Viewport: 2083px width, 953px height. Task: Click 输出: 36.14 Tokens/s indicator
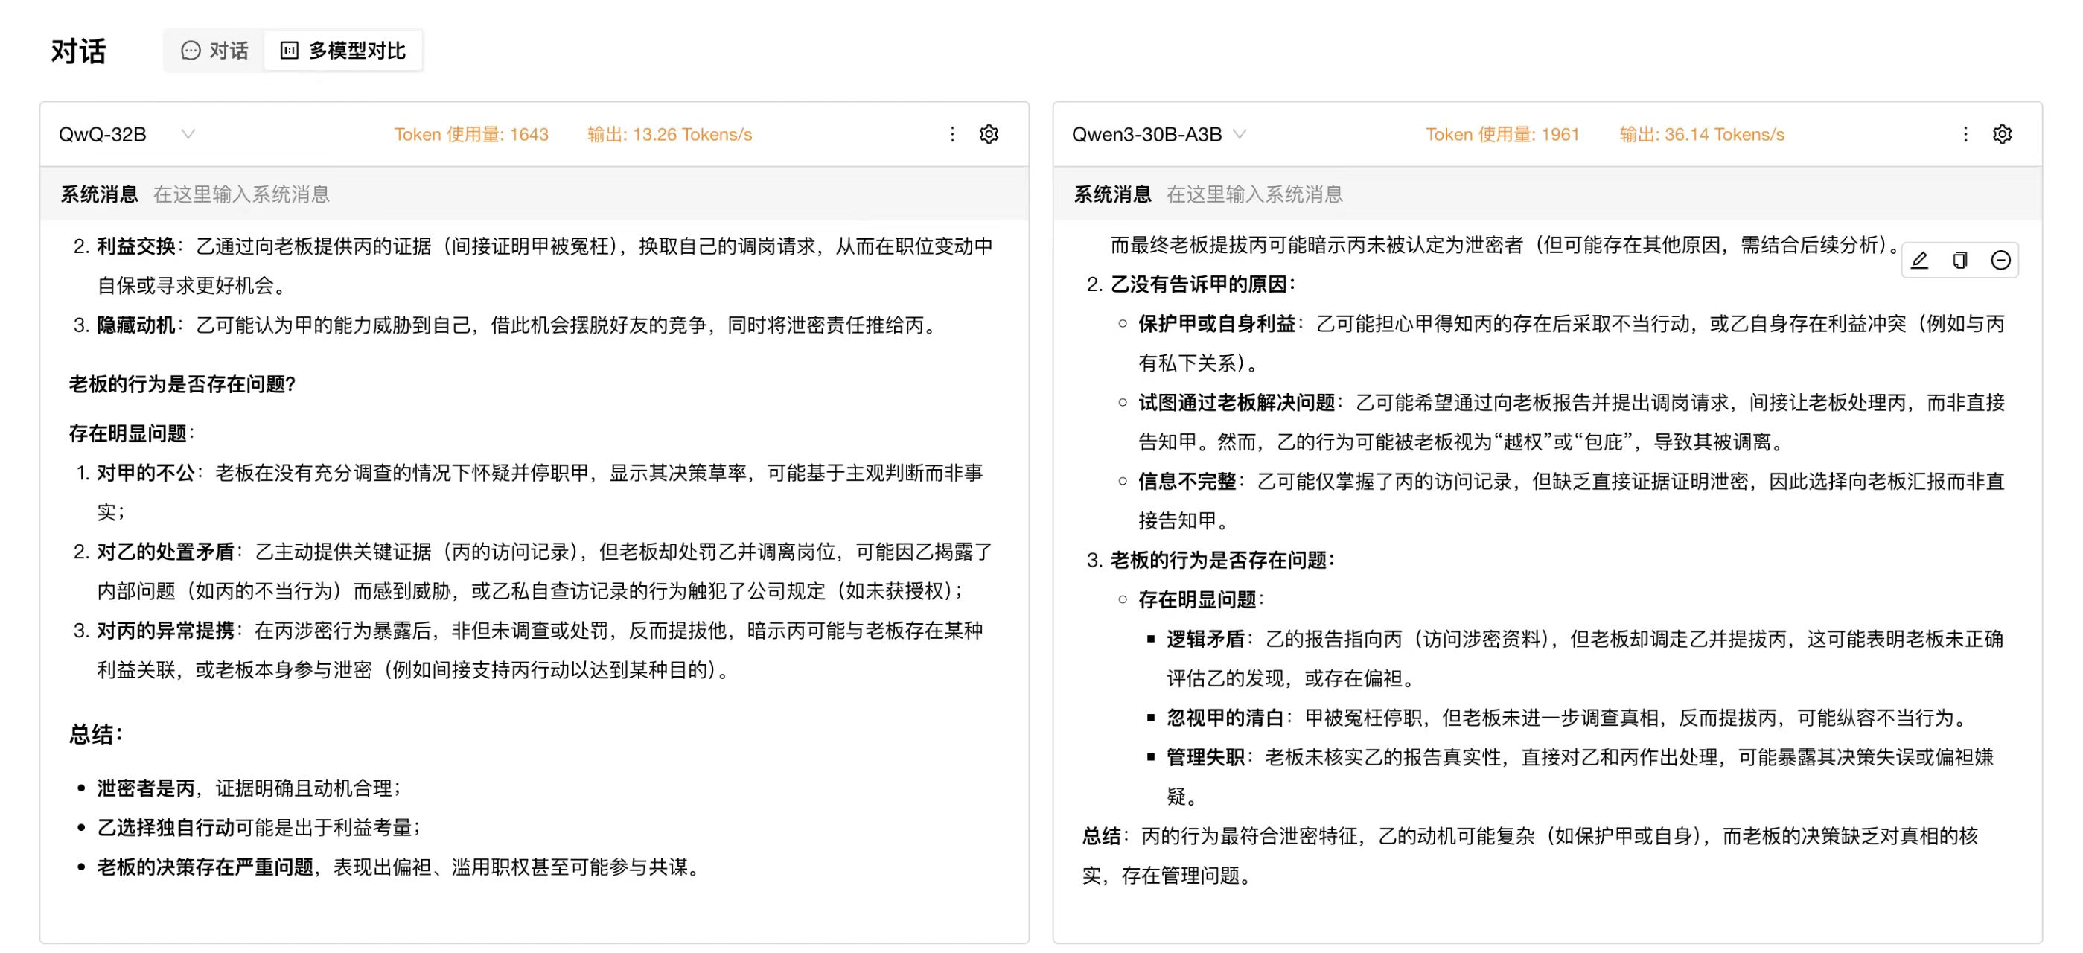click(x=1701, y=134)
